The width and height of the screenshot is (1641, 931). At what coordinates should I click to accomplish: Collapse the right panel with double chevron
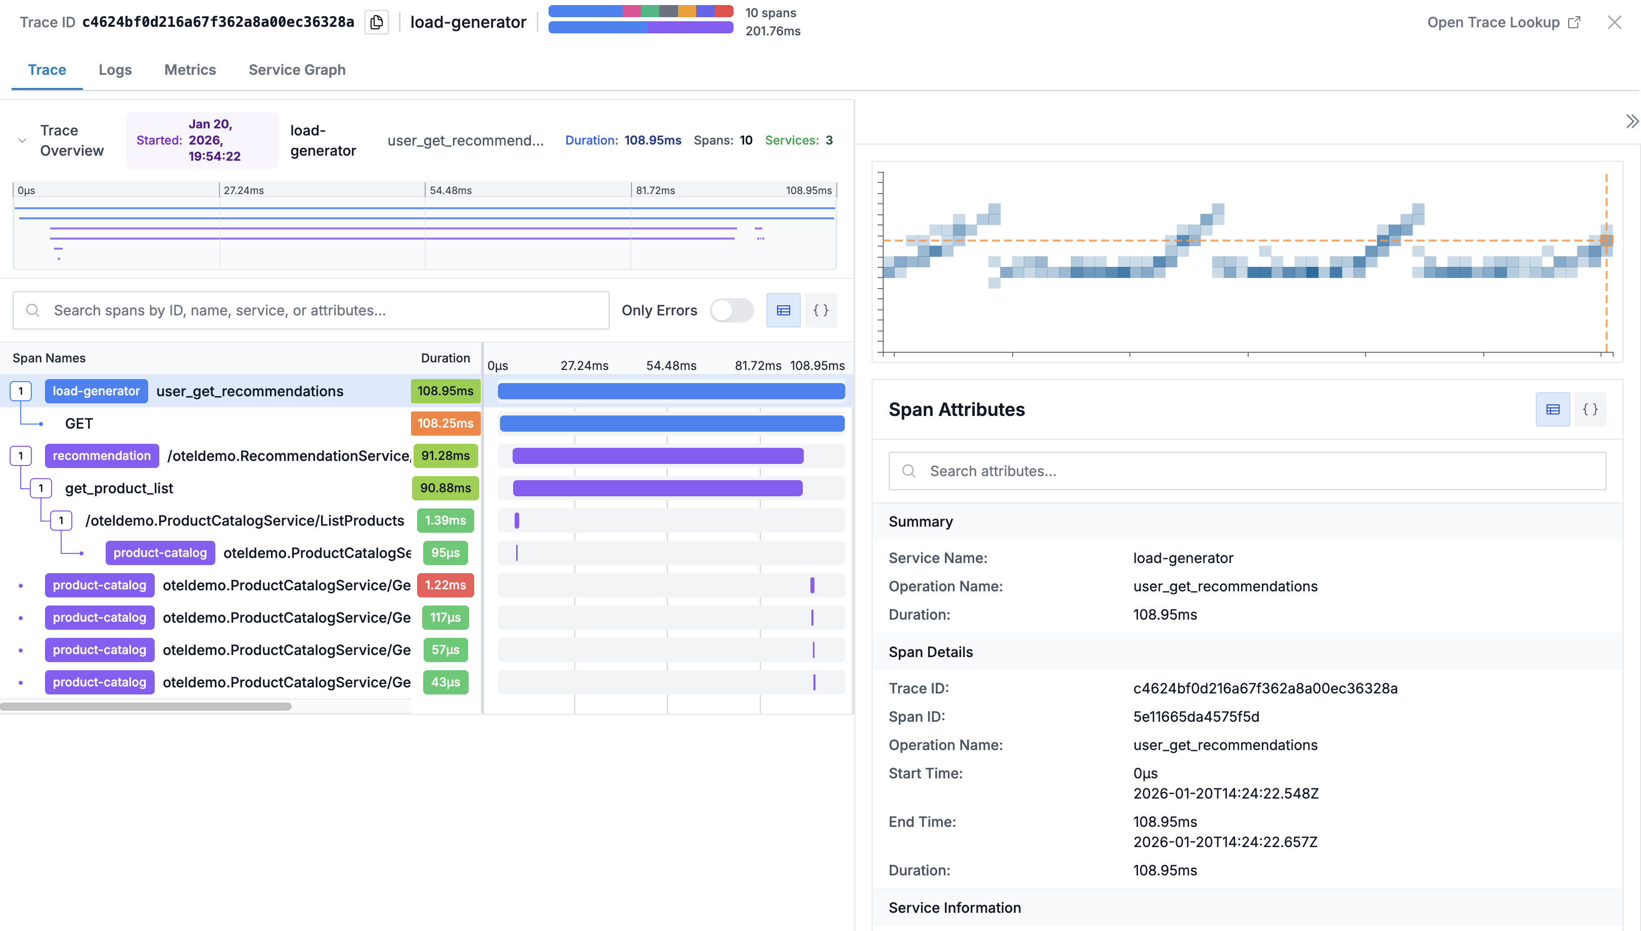point(1631,121)
